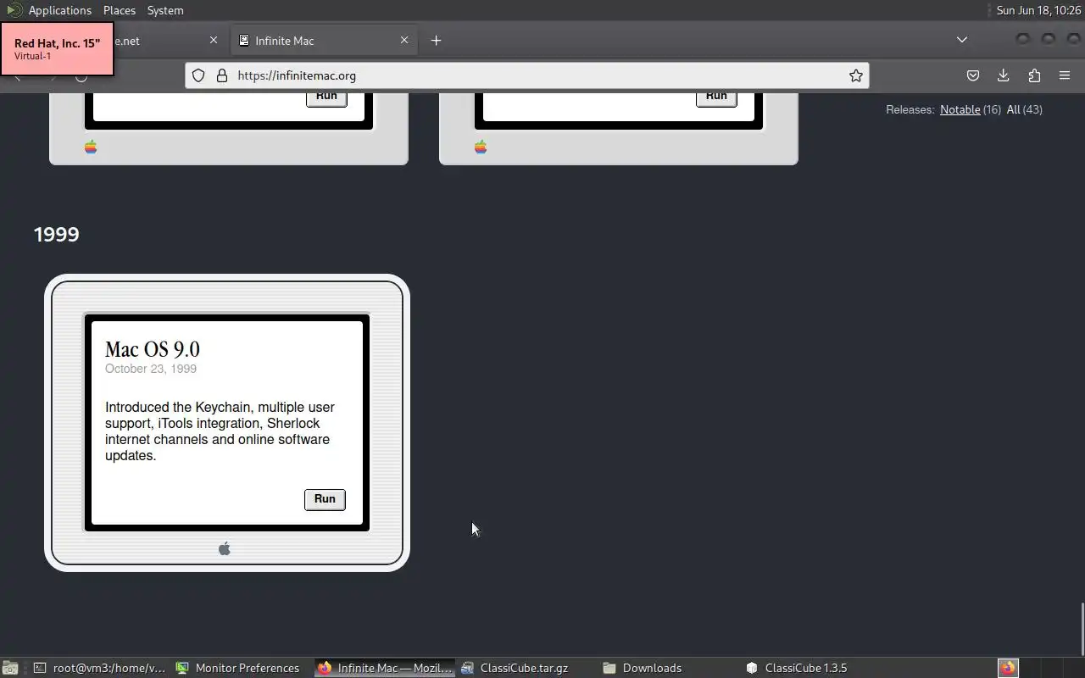Show desktop via bottom-left panel icon

9,668
